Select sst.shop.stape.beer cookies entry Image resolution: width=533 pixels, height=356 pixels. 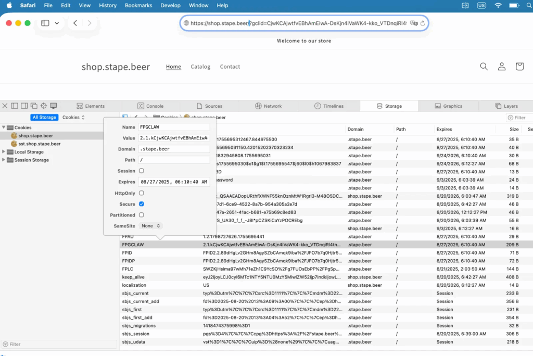(x=39, y=144)
